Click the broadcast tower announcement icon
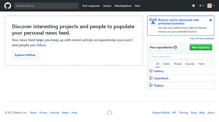Screen dimensions: 219x122 (153, 21)
